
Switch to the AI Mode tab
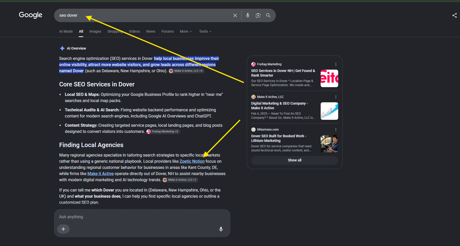pos(66,31)
